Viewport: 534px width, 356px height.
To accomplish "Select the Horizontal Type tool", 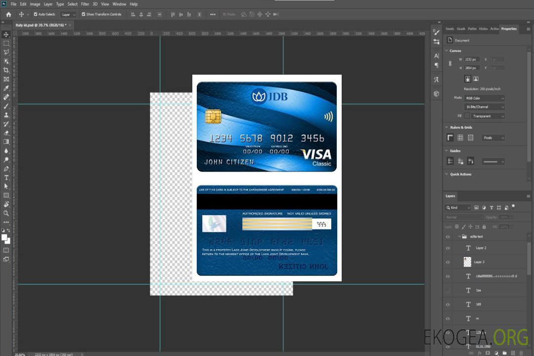I will tap(6, 178).
